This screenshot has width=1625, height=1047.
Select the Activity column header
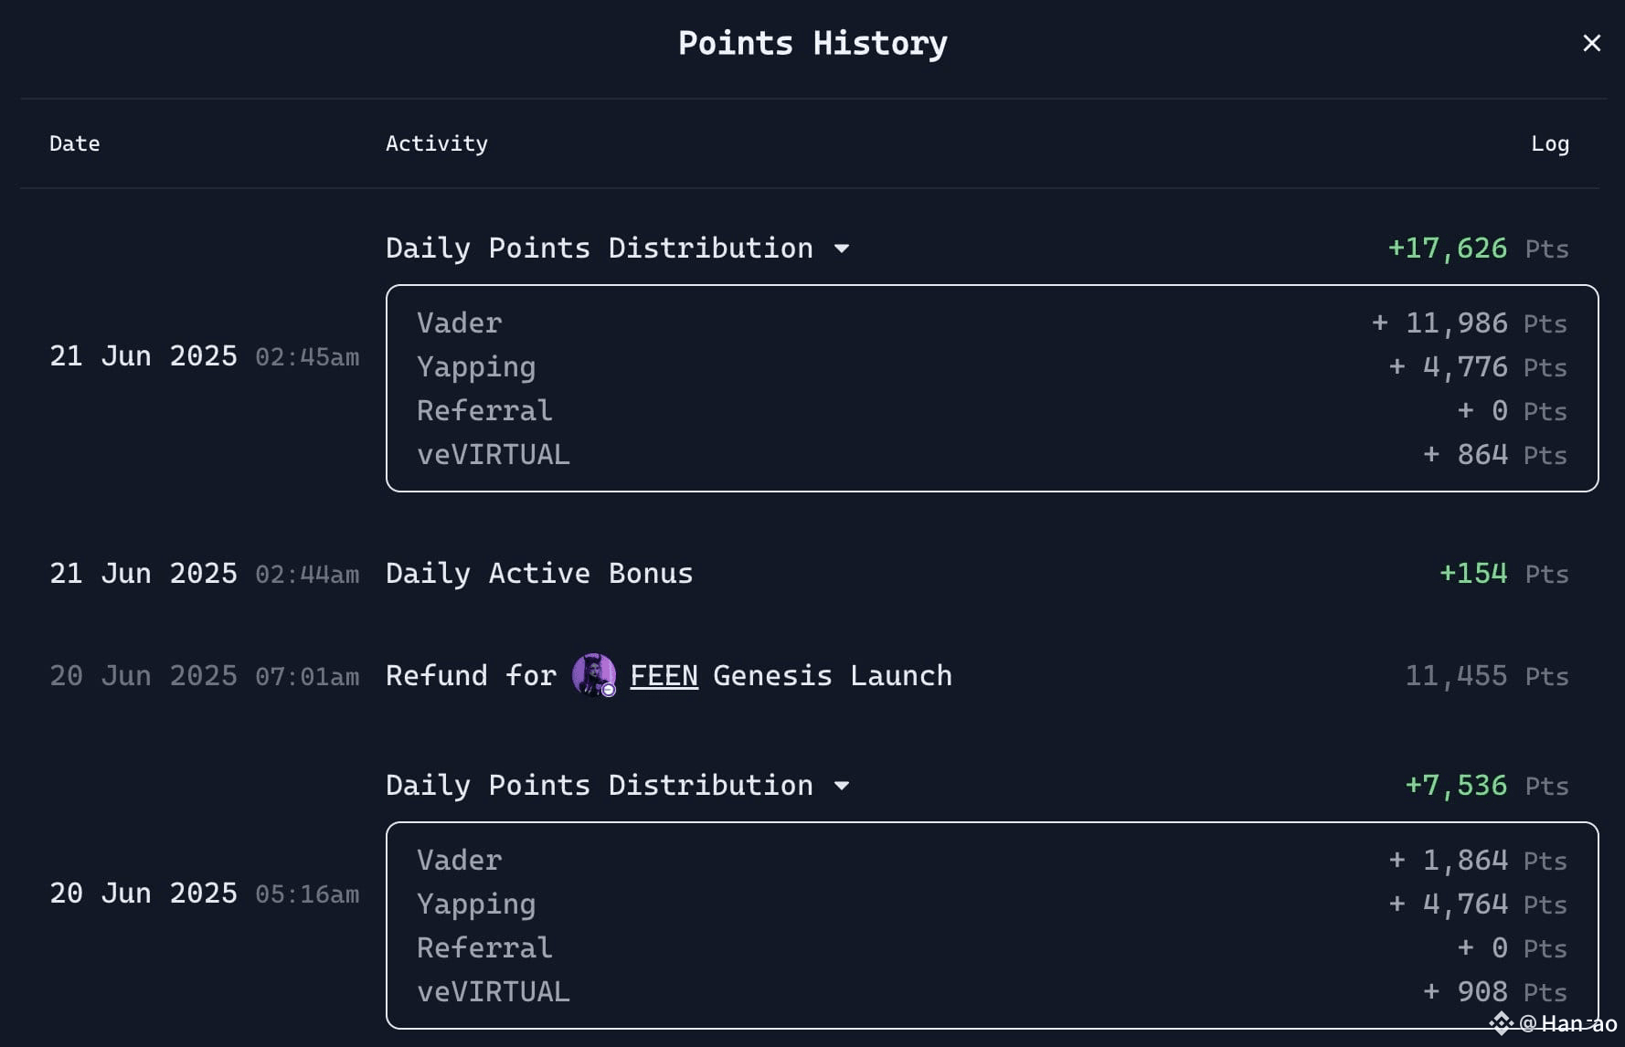tap(436, 143)
